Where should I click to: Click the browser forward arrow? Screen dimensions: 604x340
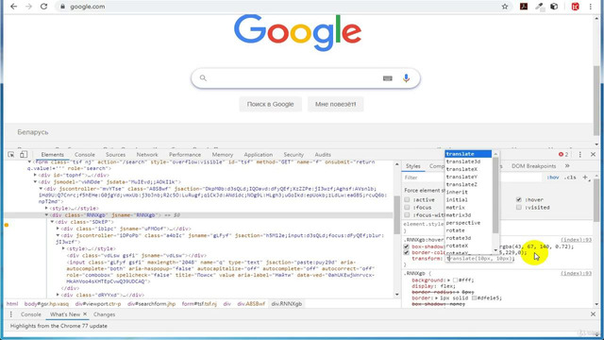tap(28, 7)
